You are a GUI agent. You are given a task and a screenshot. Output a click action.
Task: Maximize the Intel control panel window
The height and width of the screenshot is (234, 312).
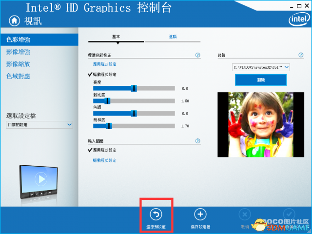tap(299, 6)
